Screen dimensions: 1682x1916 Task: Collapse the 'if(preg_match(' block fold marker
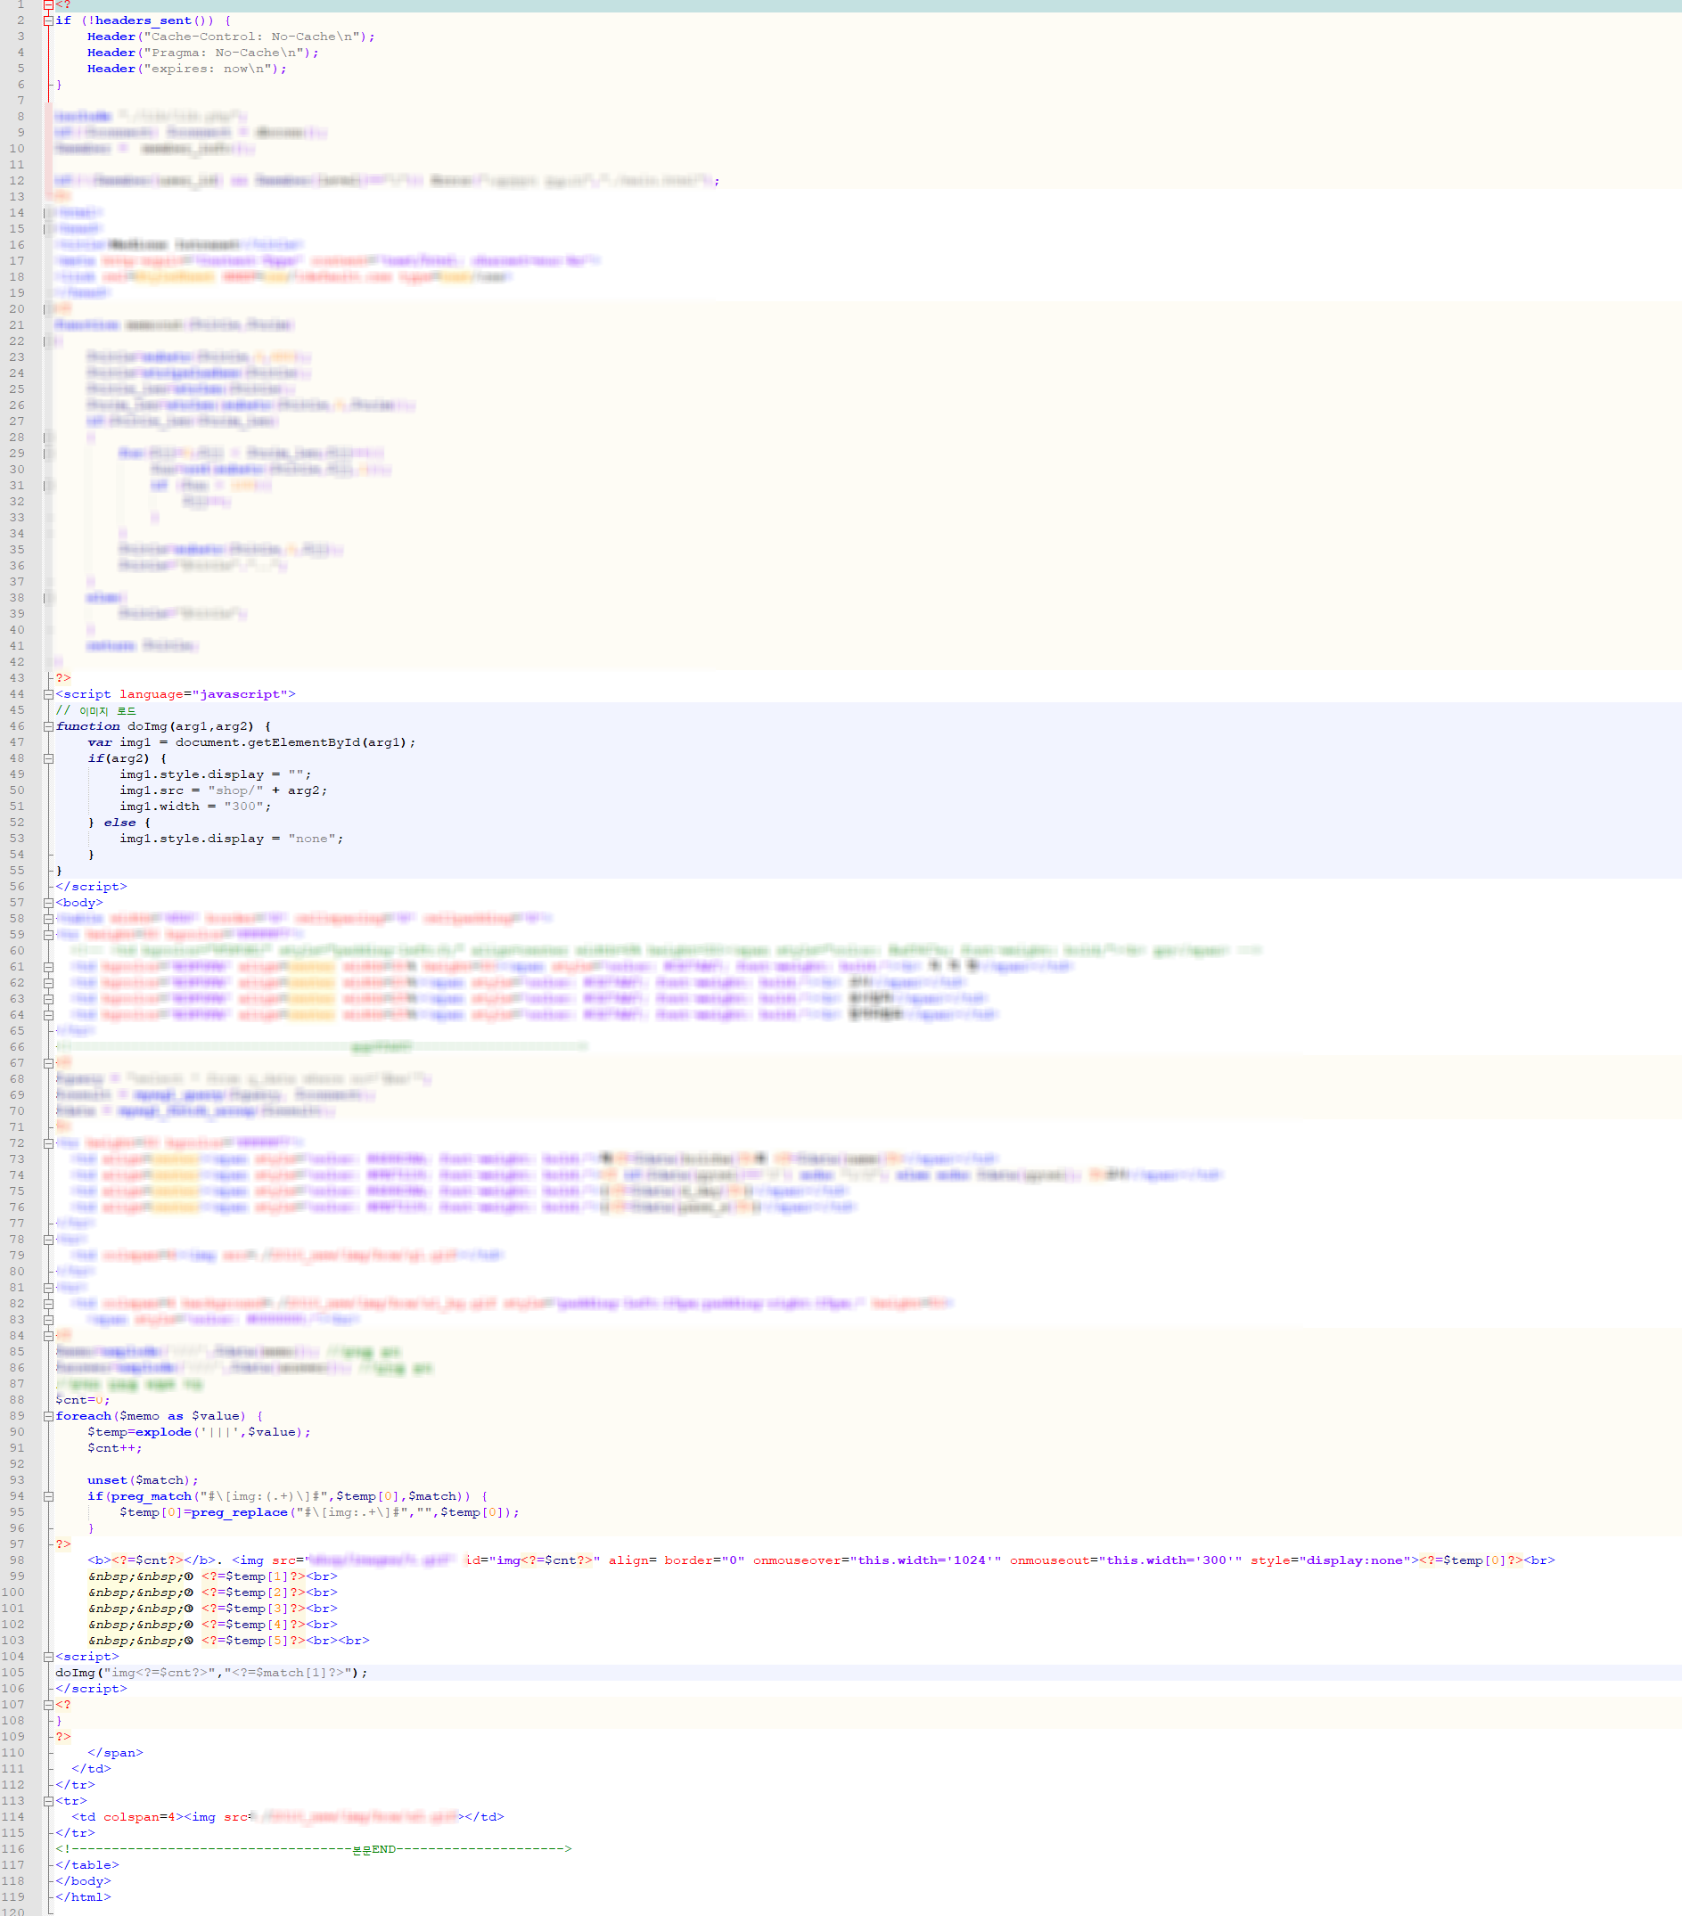click(x=48, y=1497)
